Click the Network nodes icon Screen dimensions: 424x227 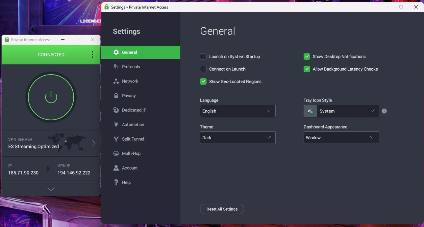pos(116,81)
